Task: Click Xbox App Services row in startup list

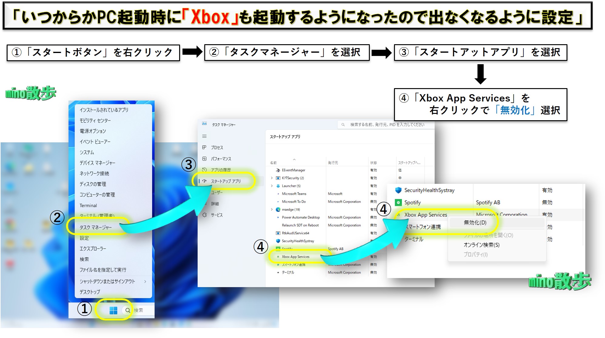Action: click(296, 257)
